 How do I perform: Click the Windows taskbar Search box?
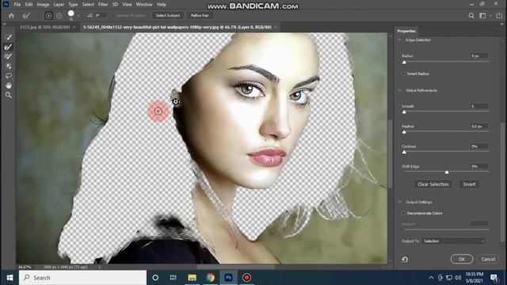click(x=82, y=278)
